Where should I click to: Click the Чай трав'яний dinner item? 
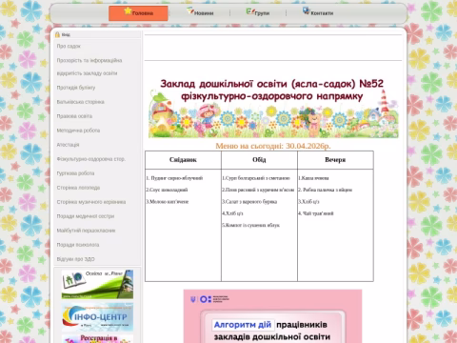tap(316, 213)
